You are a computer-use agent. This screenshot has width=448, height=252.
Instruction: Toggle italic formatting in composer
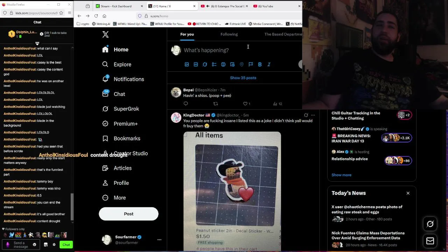[x=269, y=64]
